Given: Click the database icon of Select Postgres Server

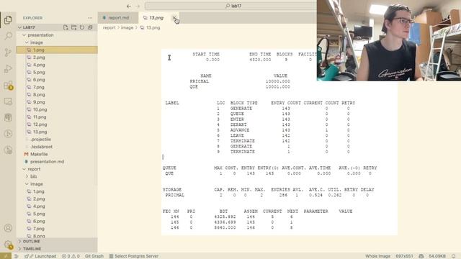Looking at the screenshot, I should pos(111,256).
